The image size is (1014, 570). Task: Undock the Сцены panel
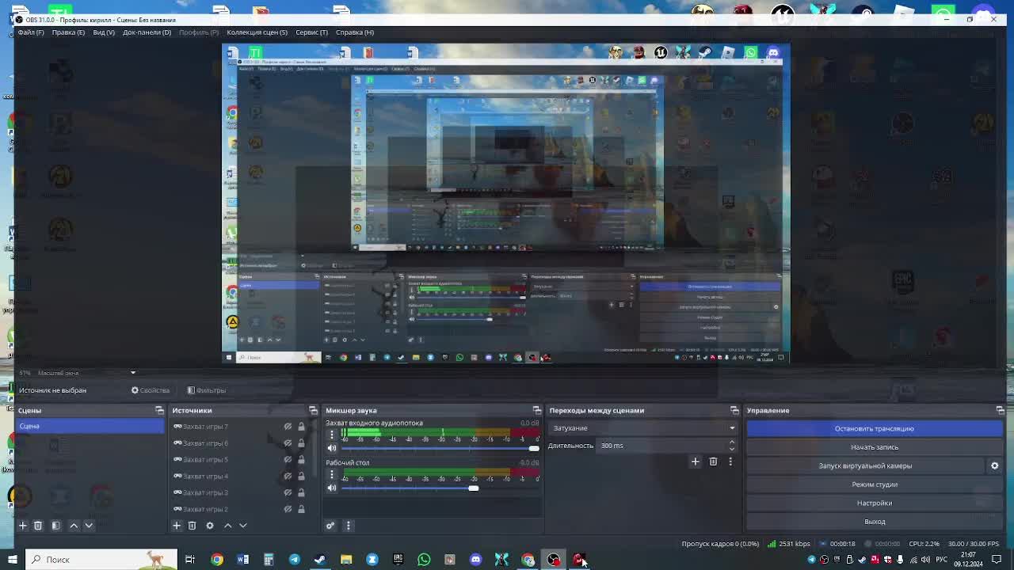(159, 410)
